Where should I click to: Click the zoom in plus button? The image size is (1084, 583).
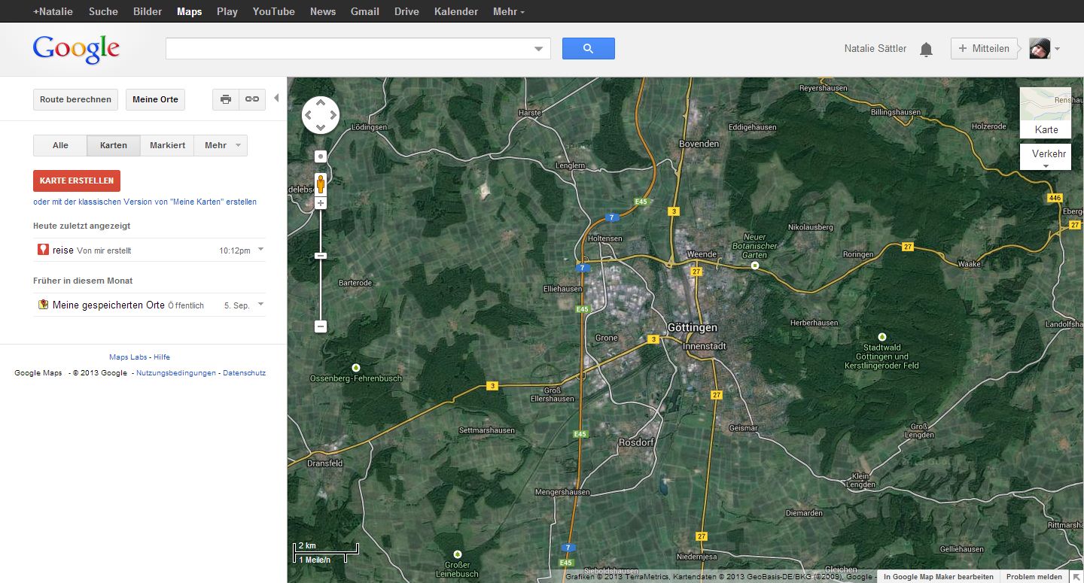[321, 203]
